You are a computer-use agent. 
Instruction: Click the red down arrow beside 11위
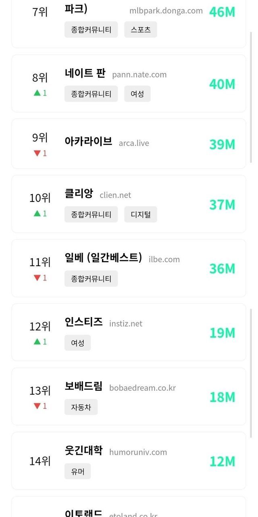click(x=37, y=278)
